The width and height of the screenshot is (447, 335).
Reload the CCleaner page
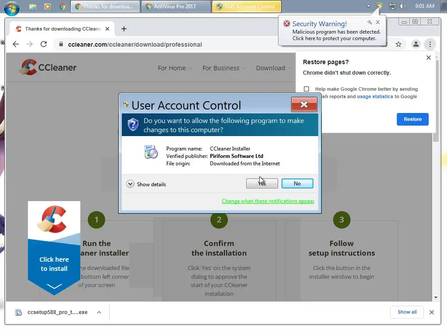tap(44, 44)
